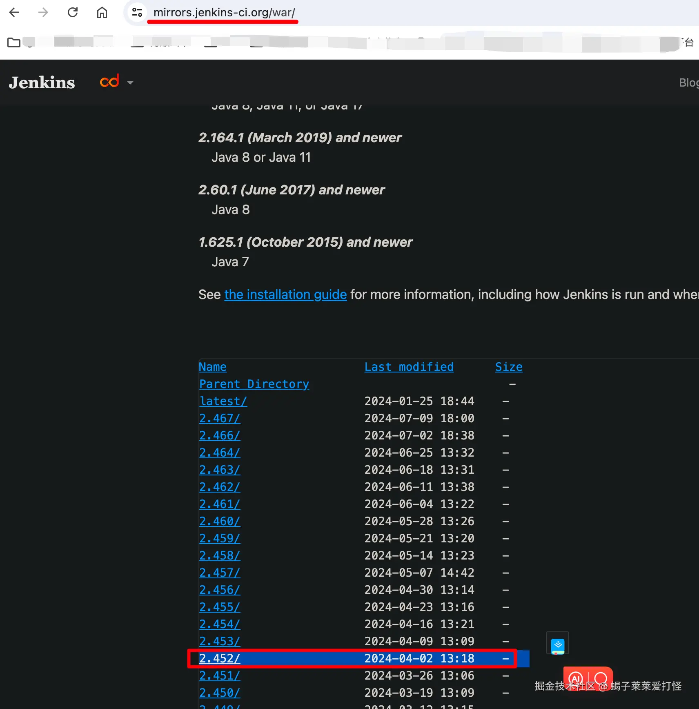Open the highlighted 2.452/ directory
699x709 pixels.
coord(220,658)
